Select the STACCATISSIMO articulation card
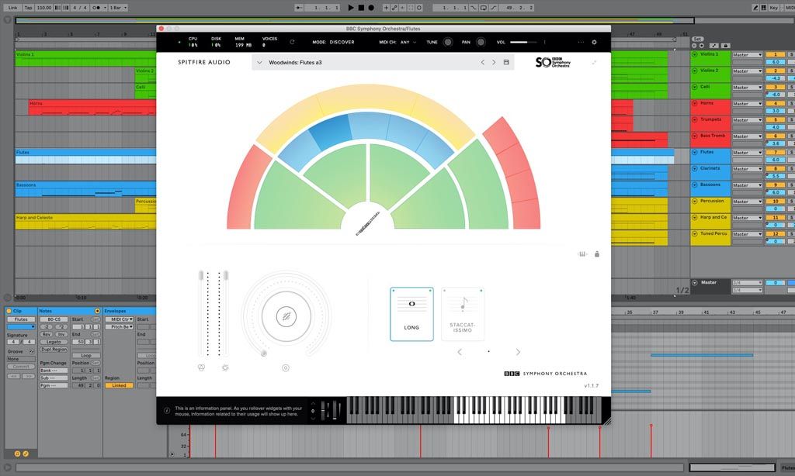Viewport: 795px width, 476px height. (x=463, y=314)
